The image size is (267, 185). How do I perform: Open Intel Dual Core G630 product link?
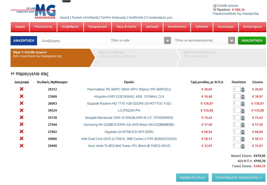129,139
